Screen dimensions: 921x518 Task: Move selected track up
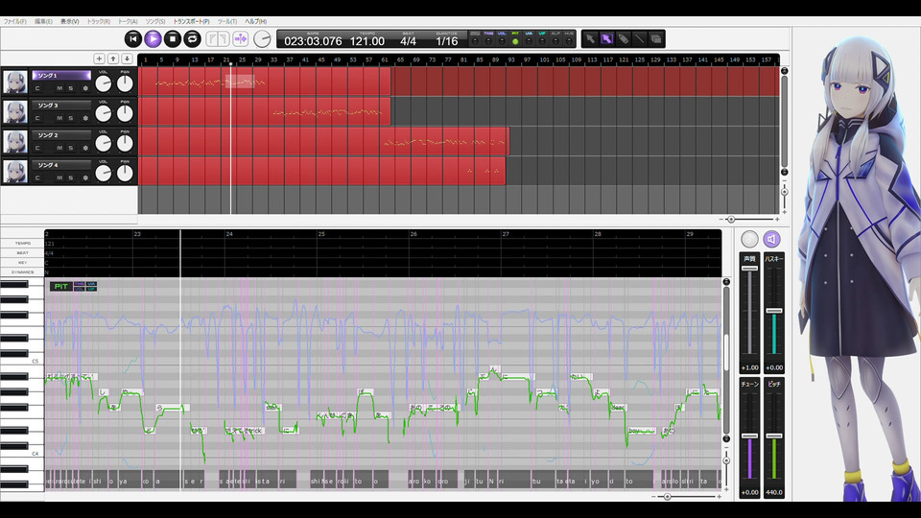point(113,59)
